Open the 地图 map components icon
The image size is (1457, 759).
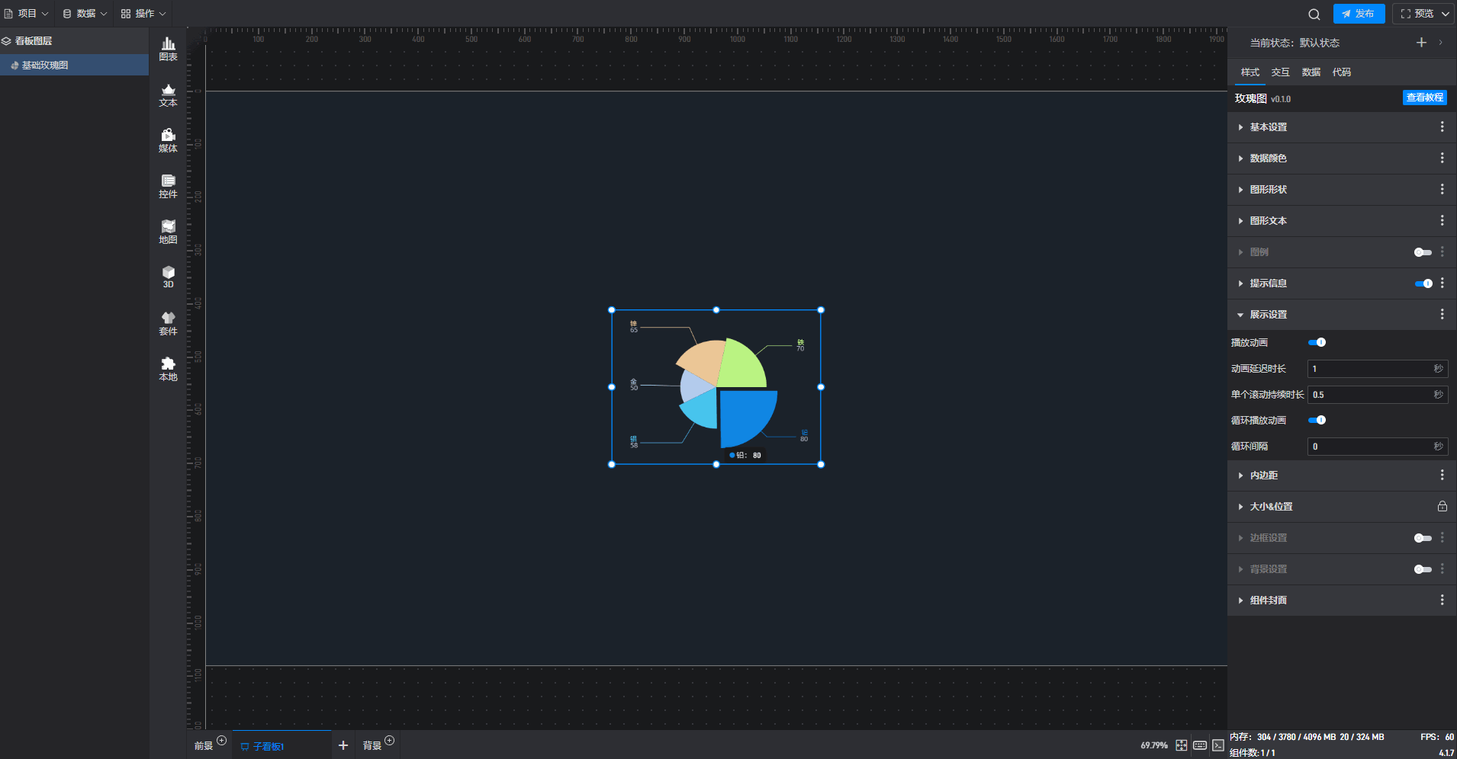click(x=168, y=232)
